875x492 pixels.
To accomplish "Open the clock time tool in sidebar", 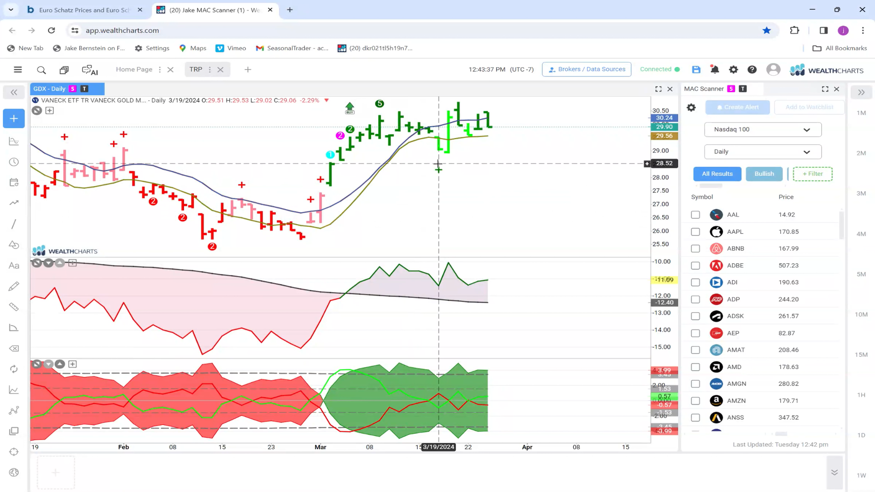I will [x=14, y=162].
